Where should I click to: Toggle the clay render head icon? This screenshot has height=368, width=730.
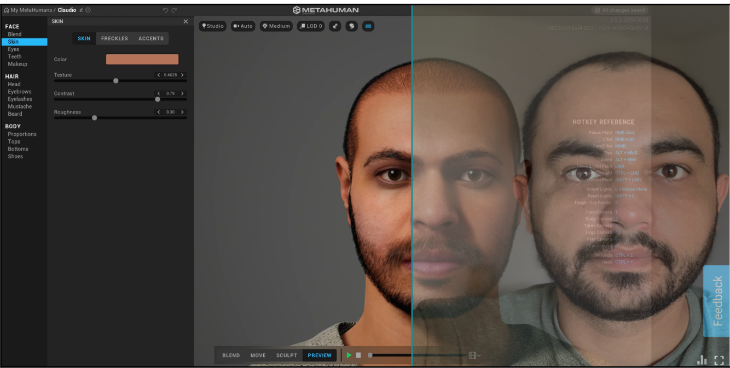coord(351,26)
